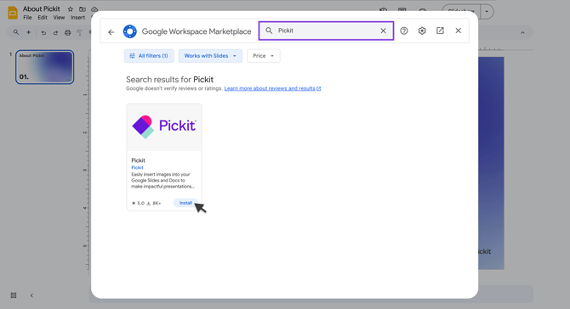Add new slide with plus icon

[x=28, y=32]
